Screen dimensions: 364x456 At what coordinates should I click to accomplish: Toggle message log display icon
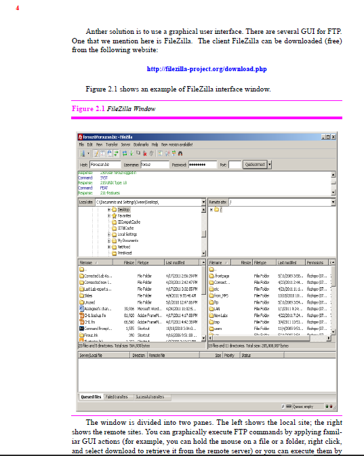tap(96, 153)
